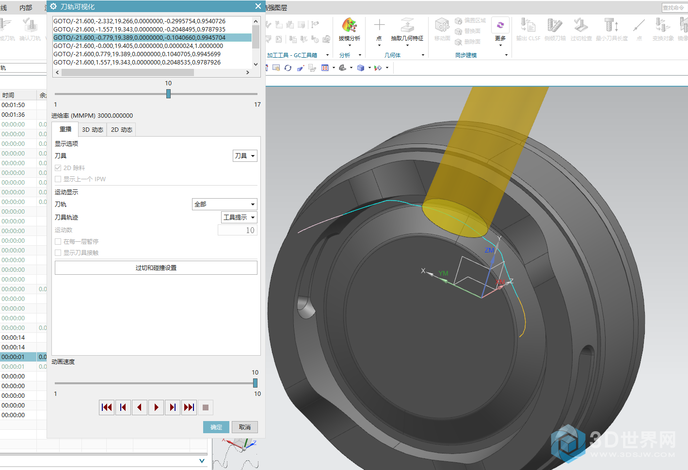The width and height of the screenshot is (688, 470).
Task: Click the paint/edit display icon in view toolbar
Action: [x=300, y=68]
